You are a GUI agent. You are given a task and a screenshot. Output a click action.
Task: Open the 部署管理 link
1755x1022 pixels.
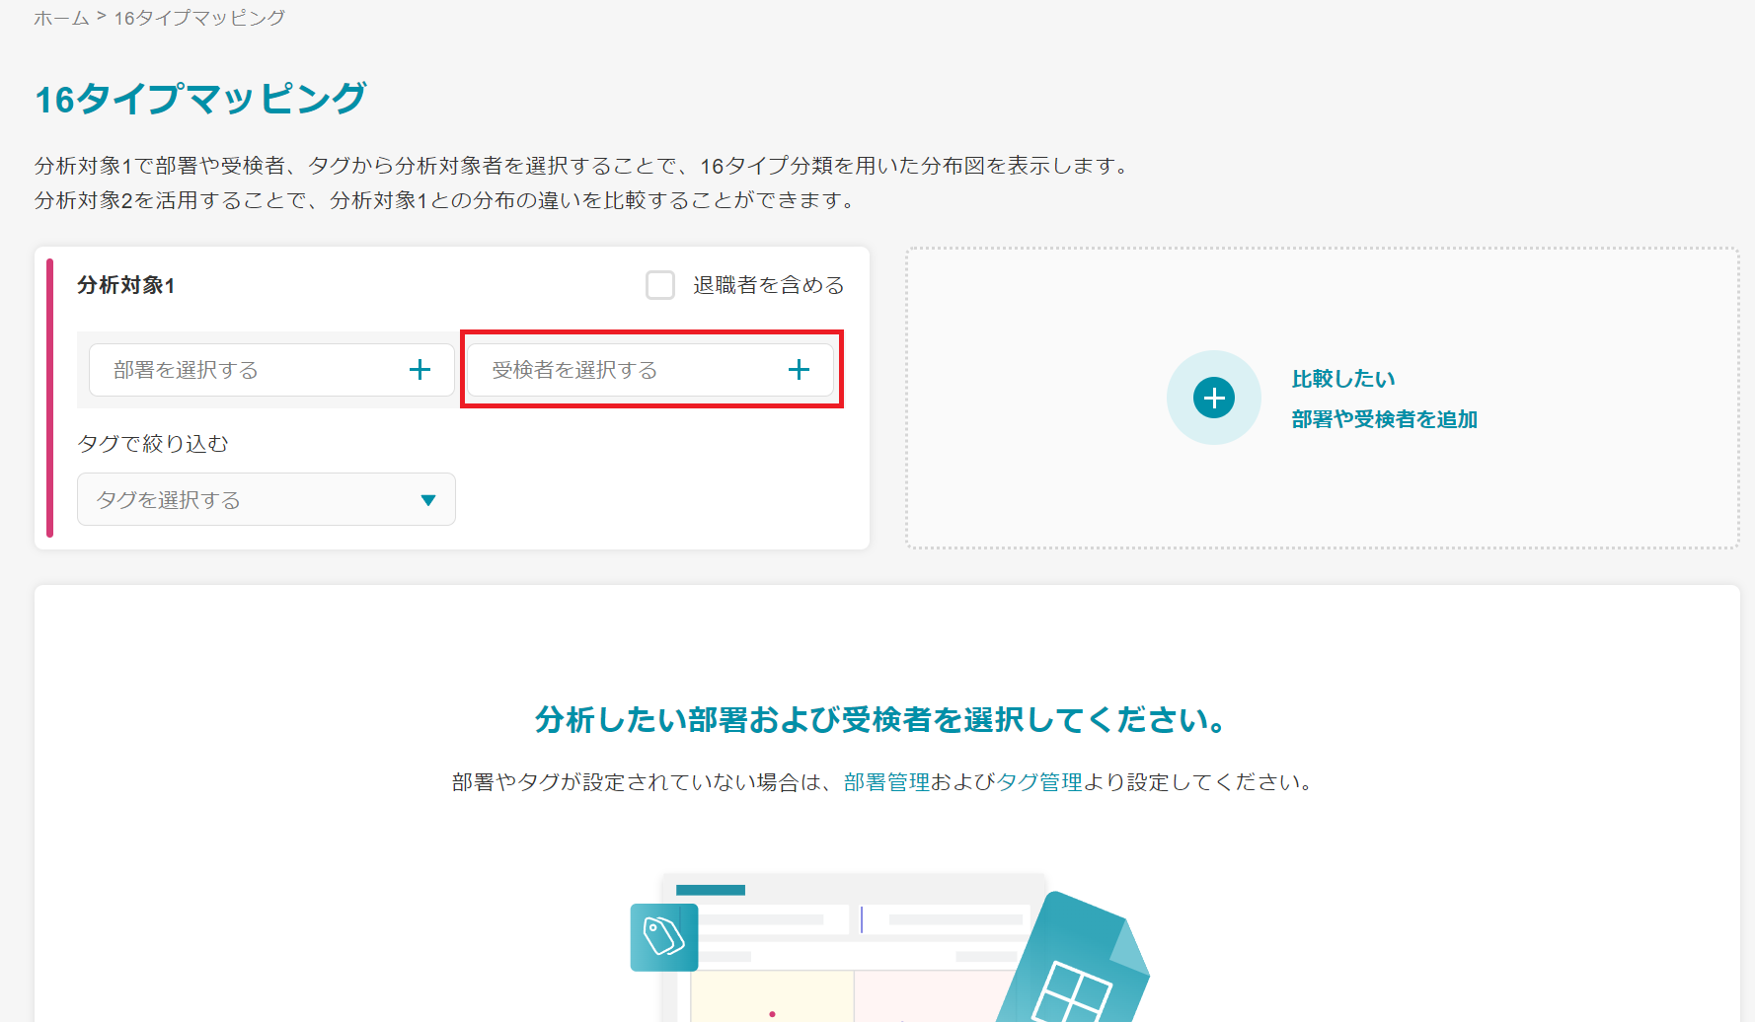pos(886,782)
